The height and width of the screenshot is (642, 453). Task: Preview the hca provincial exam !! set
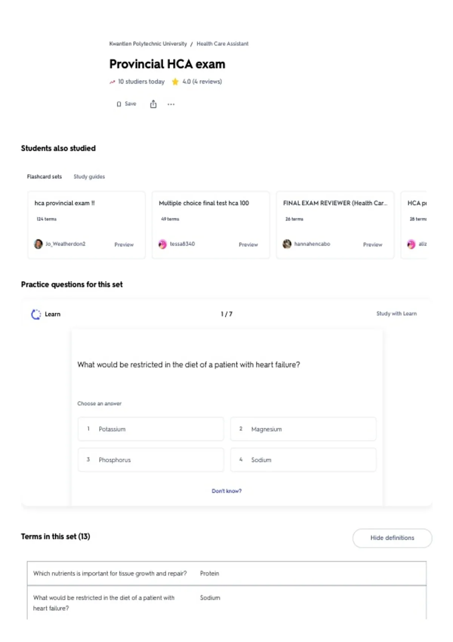click(124, 245)
